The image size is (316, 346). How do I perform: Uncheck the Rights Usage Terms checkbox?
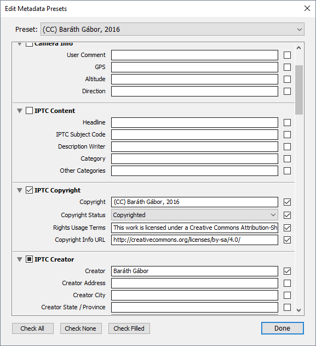(287, 228)
